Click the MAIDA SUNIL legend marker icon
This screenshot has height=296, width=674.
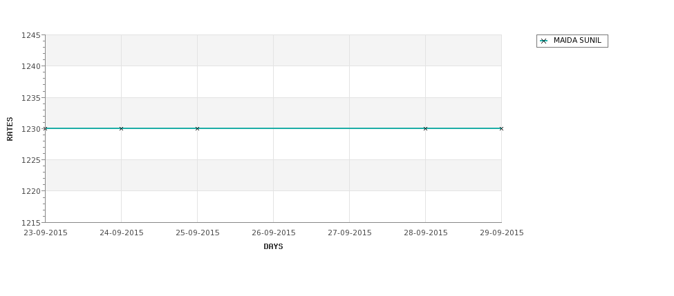pyautogui.click(x=543, y=41)
